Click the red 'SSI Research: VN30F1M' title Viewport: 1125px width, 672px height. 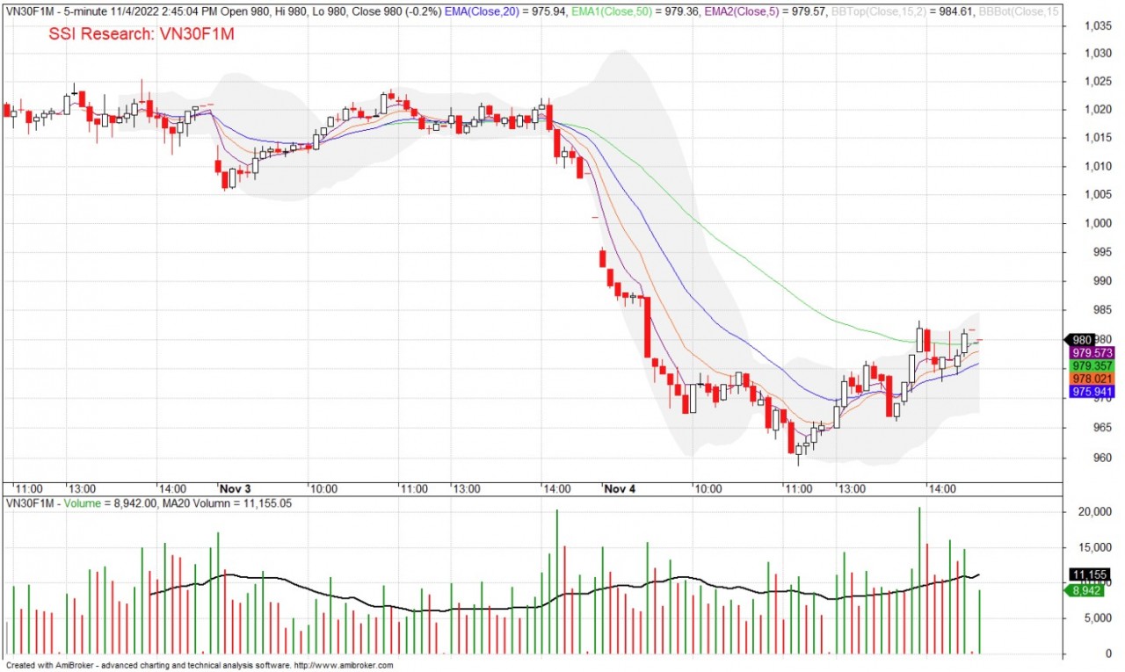[x=142, y=33]
